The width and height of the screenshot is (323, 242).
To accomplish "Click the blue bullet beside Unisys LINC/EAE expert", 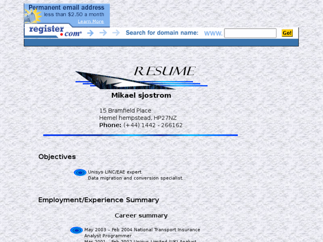I will 80,172.
